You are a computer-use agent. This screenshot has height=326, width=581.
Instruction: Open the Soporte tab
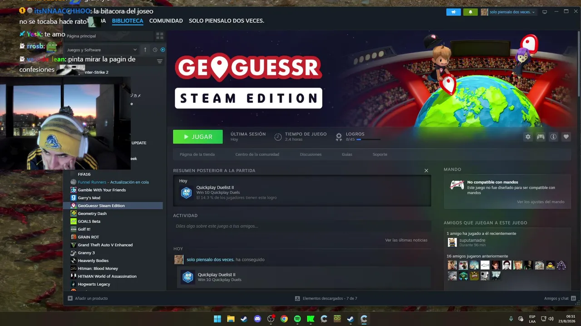pyautogui.click(x=380, y=154)
